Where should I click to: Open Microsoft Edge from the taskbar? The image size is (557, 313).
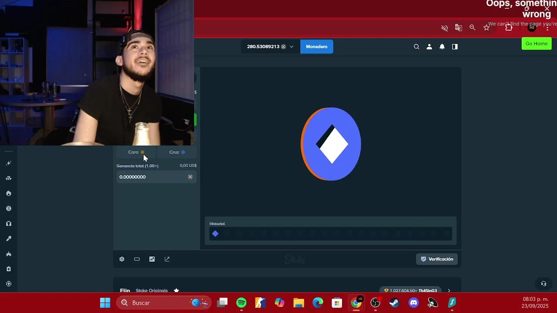click(x=318, y=303)
